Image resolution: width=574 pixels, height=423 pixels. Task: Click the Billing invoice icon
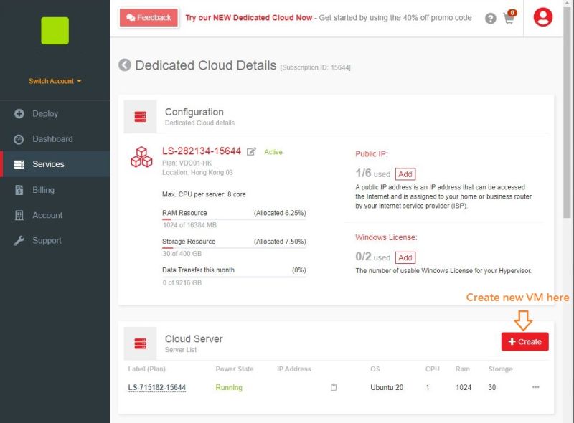click(x=19, y=190)
